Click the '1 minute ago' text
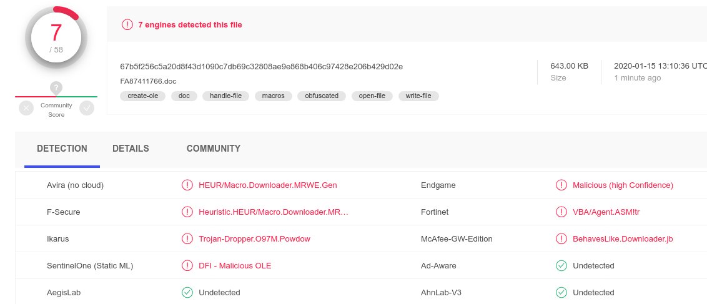The image size is (707, 304). pos(638,78)
